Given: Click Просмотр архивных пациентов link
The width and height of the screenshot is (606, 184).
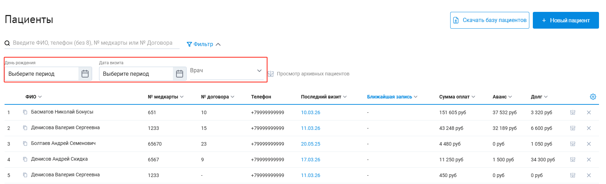Looking at the screenshot, I should click(x=313, y=74).
